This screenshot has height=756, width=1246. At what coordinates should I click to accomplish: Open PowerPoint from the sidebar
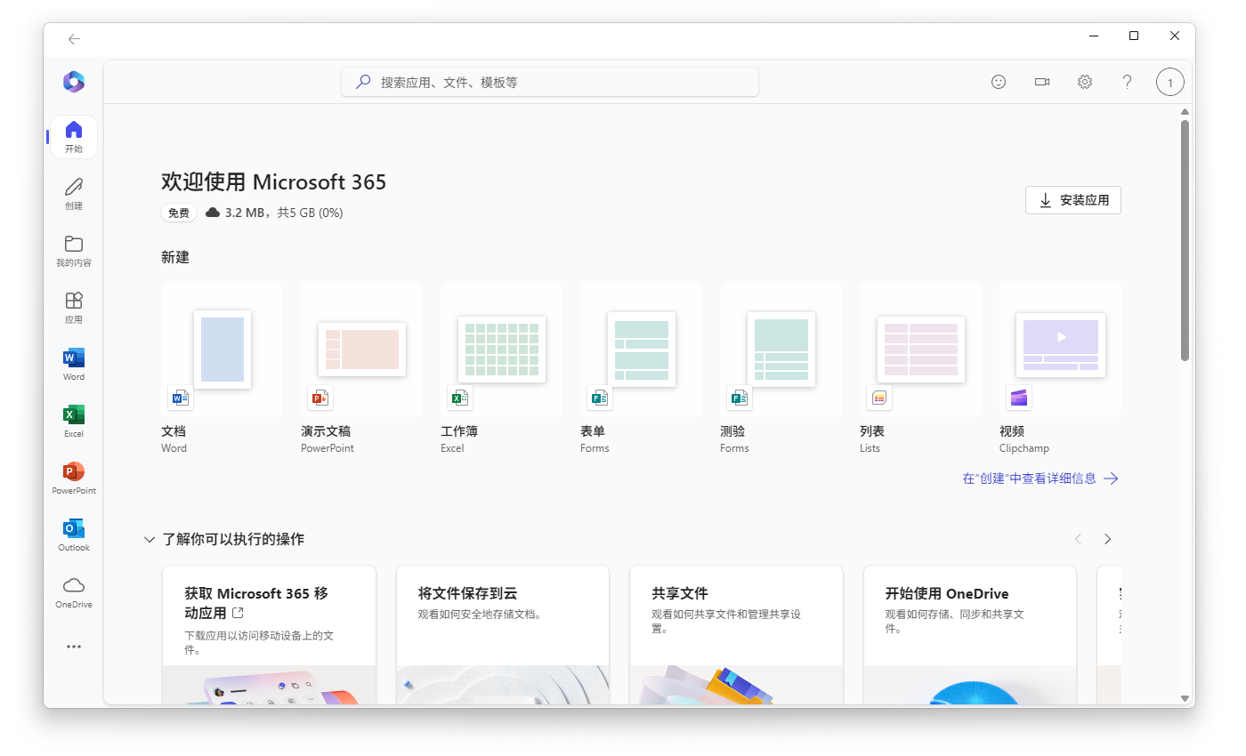[73, 478]
